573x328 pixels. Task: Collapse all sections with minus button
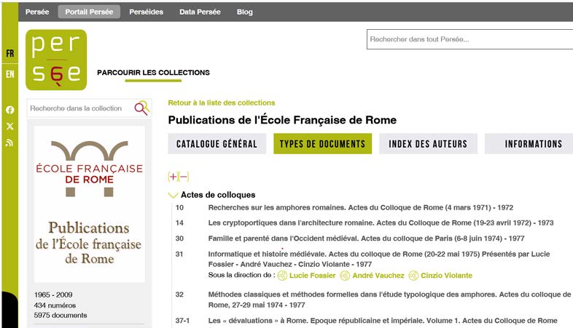click(x=184, y=177)
